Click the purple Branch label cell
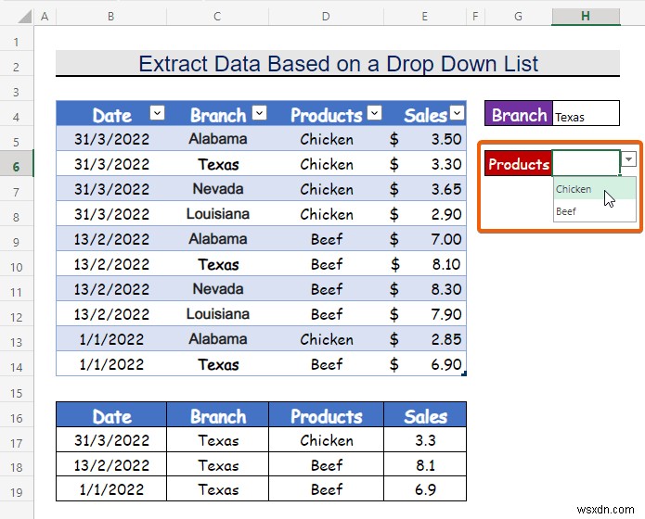645x519 pixels. [519, 113]
